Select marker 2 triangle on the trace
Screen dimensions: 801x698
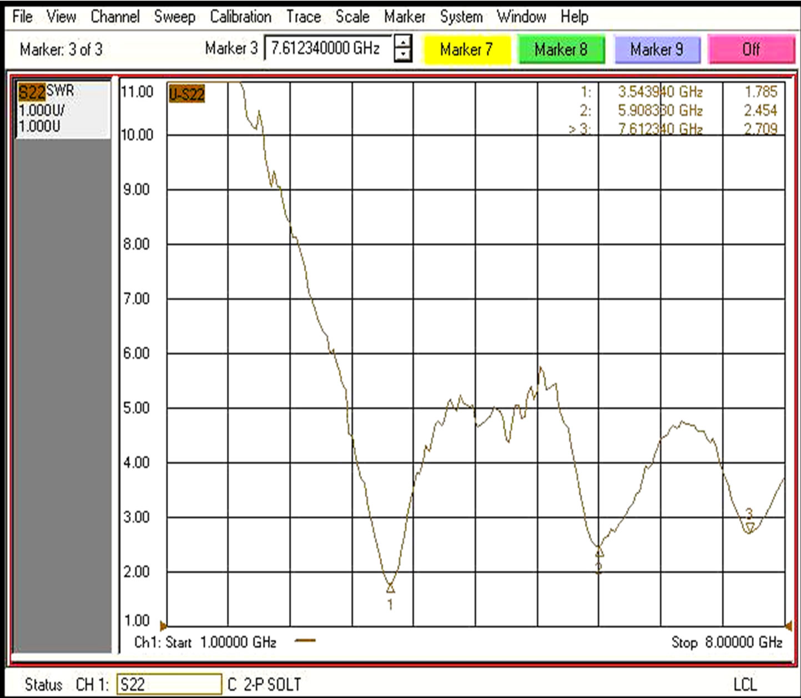click(x=599, y=552)
